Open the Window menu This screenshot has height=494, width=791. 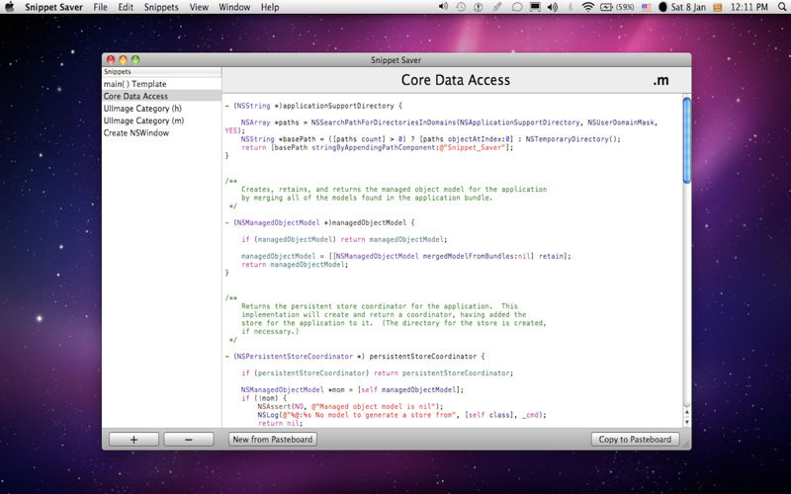click(234, 7)
